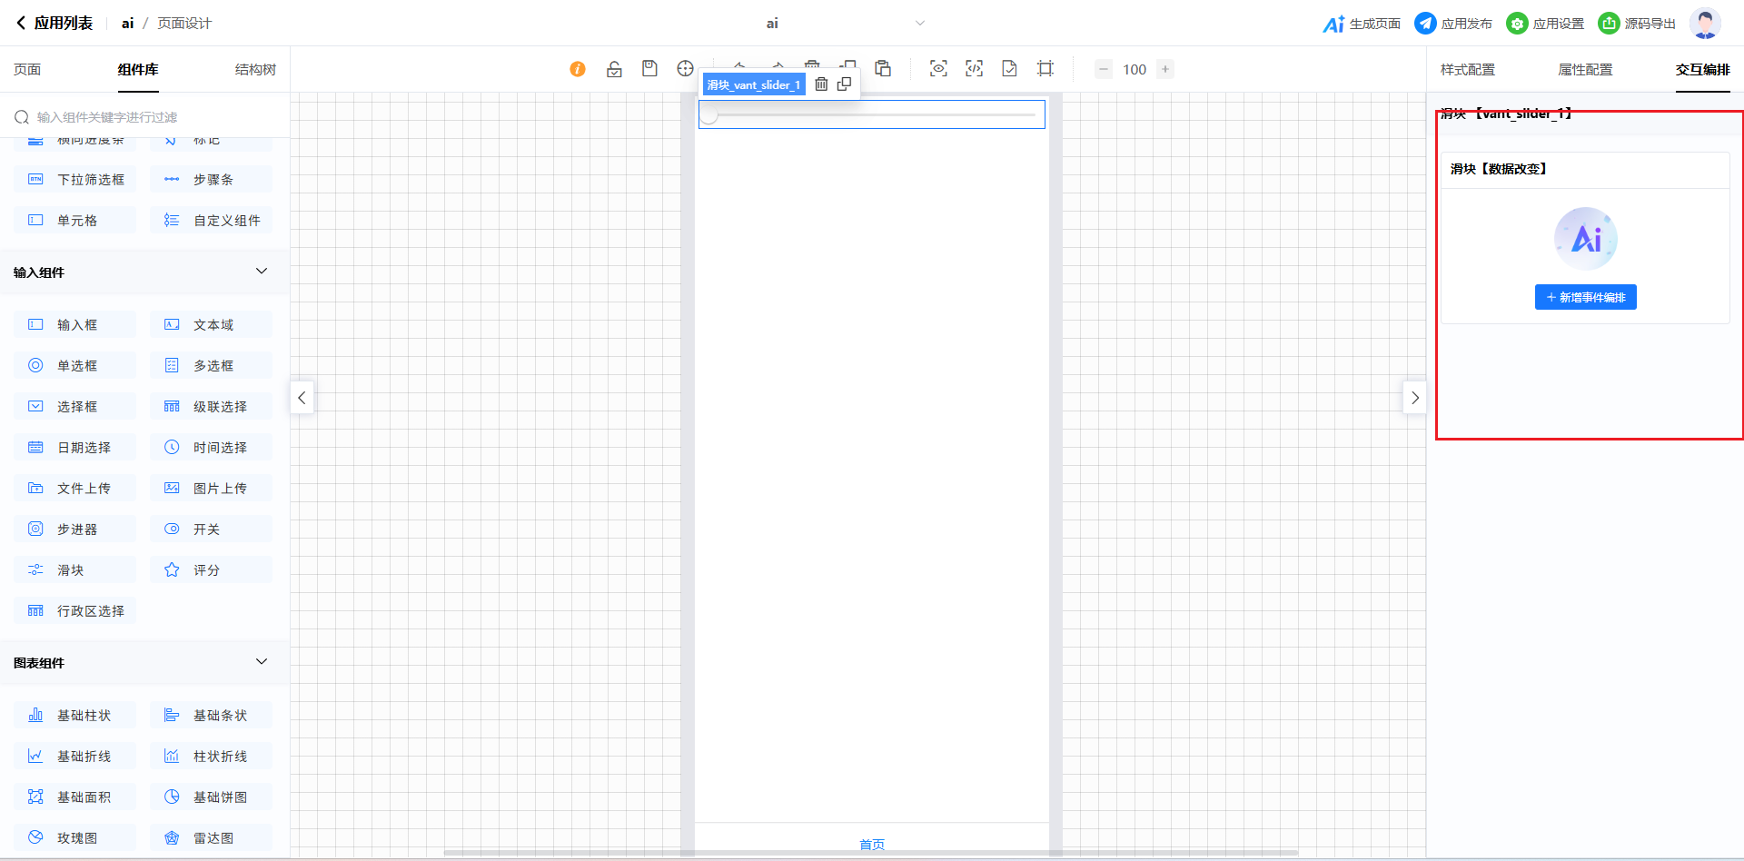This screenshot has height=861, width=1744.
Task: Click the crosshair target toolbar icon
Action: [685, 69]
